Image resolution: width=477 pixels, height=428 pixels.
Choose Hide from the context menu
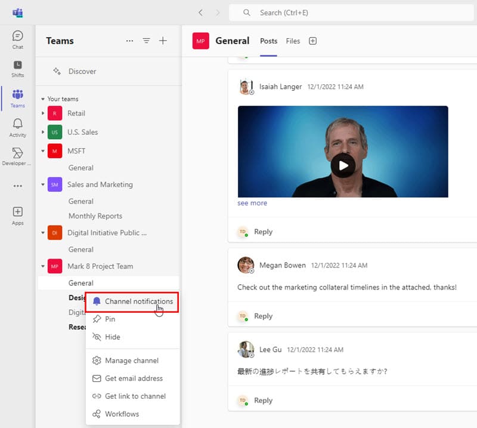[132, 337]
